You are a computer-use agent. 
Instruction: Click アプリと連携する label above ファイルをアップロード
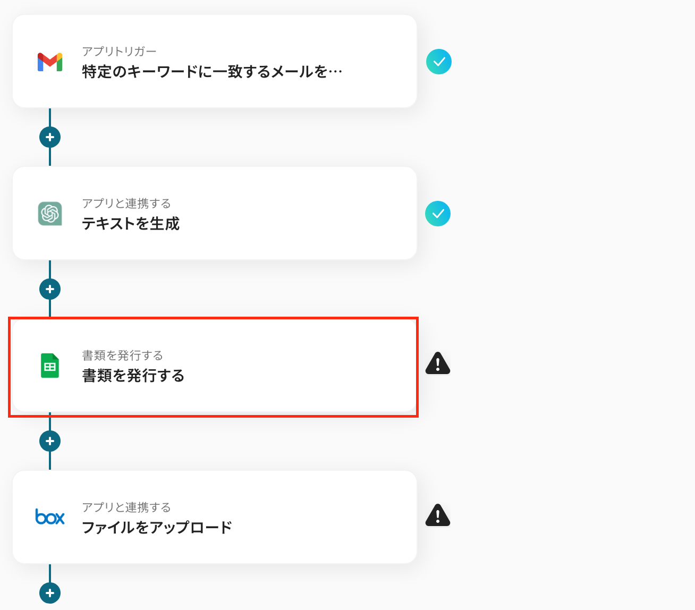point(126,507)
